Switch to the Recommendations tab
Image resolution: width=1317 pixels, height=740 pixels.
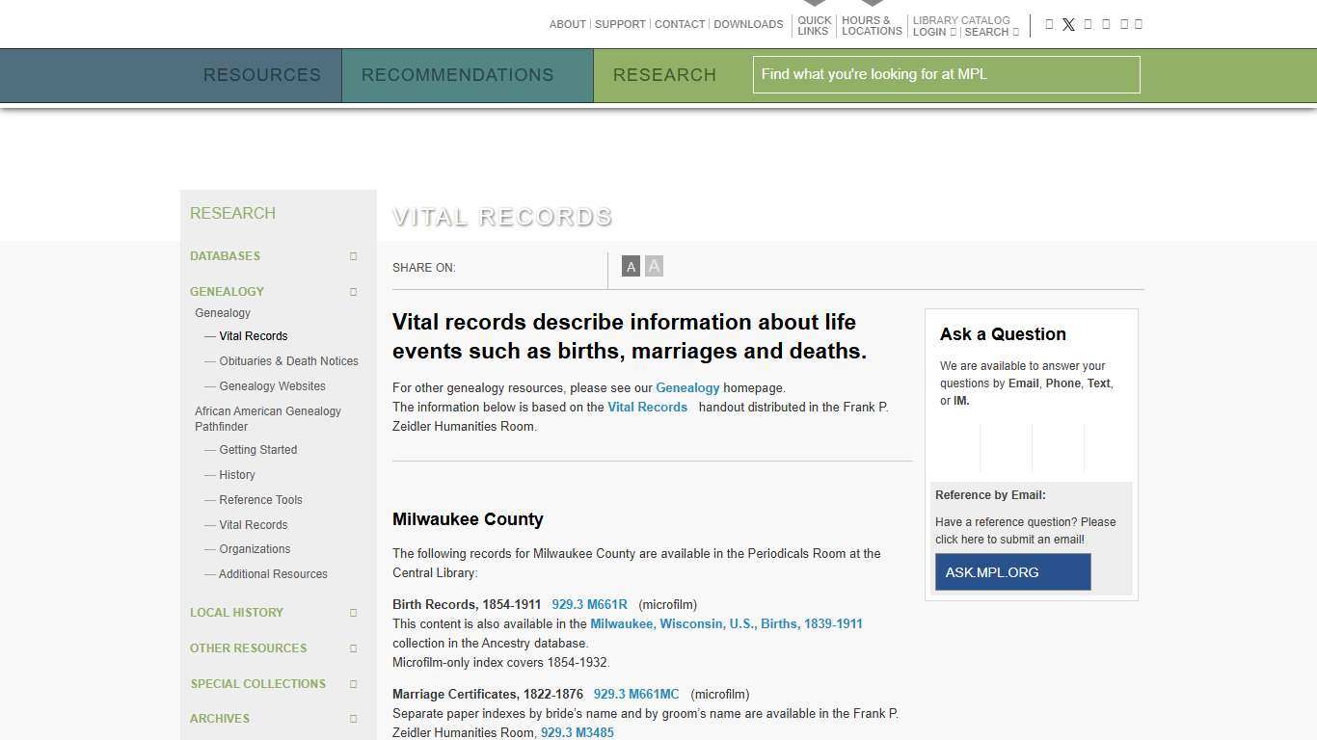(457, 75)
